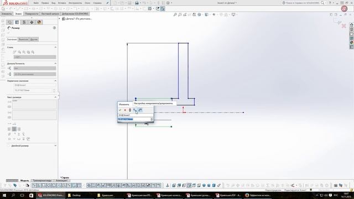Viewport: 354px width, 199px height.
Task: Switch to the Другое tab
Action: 34,39
